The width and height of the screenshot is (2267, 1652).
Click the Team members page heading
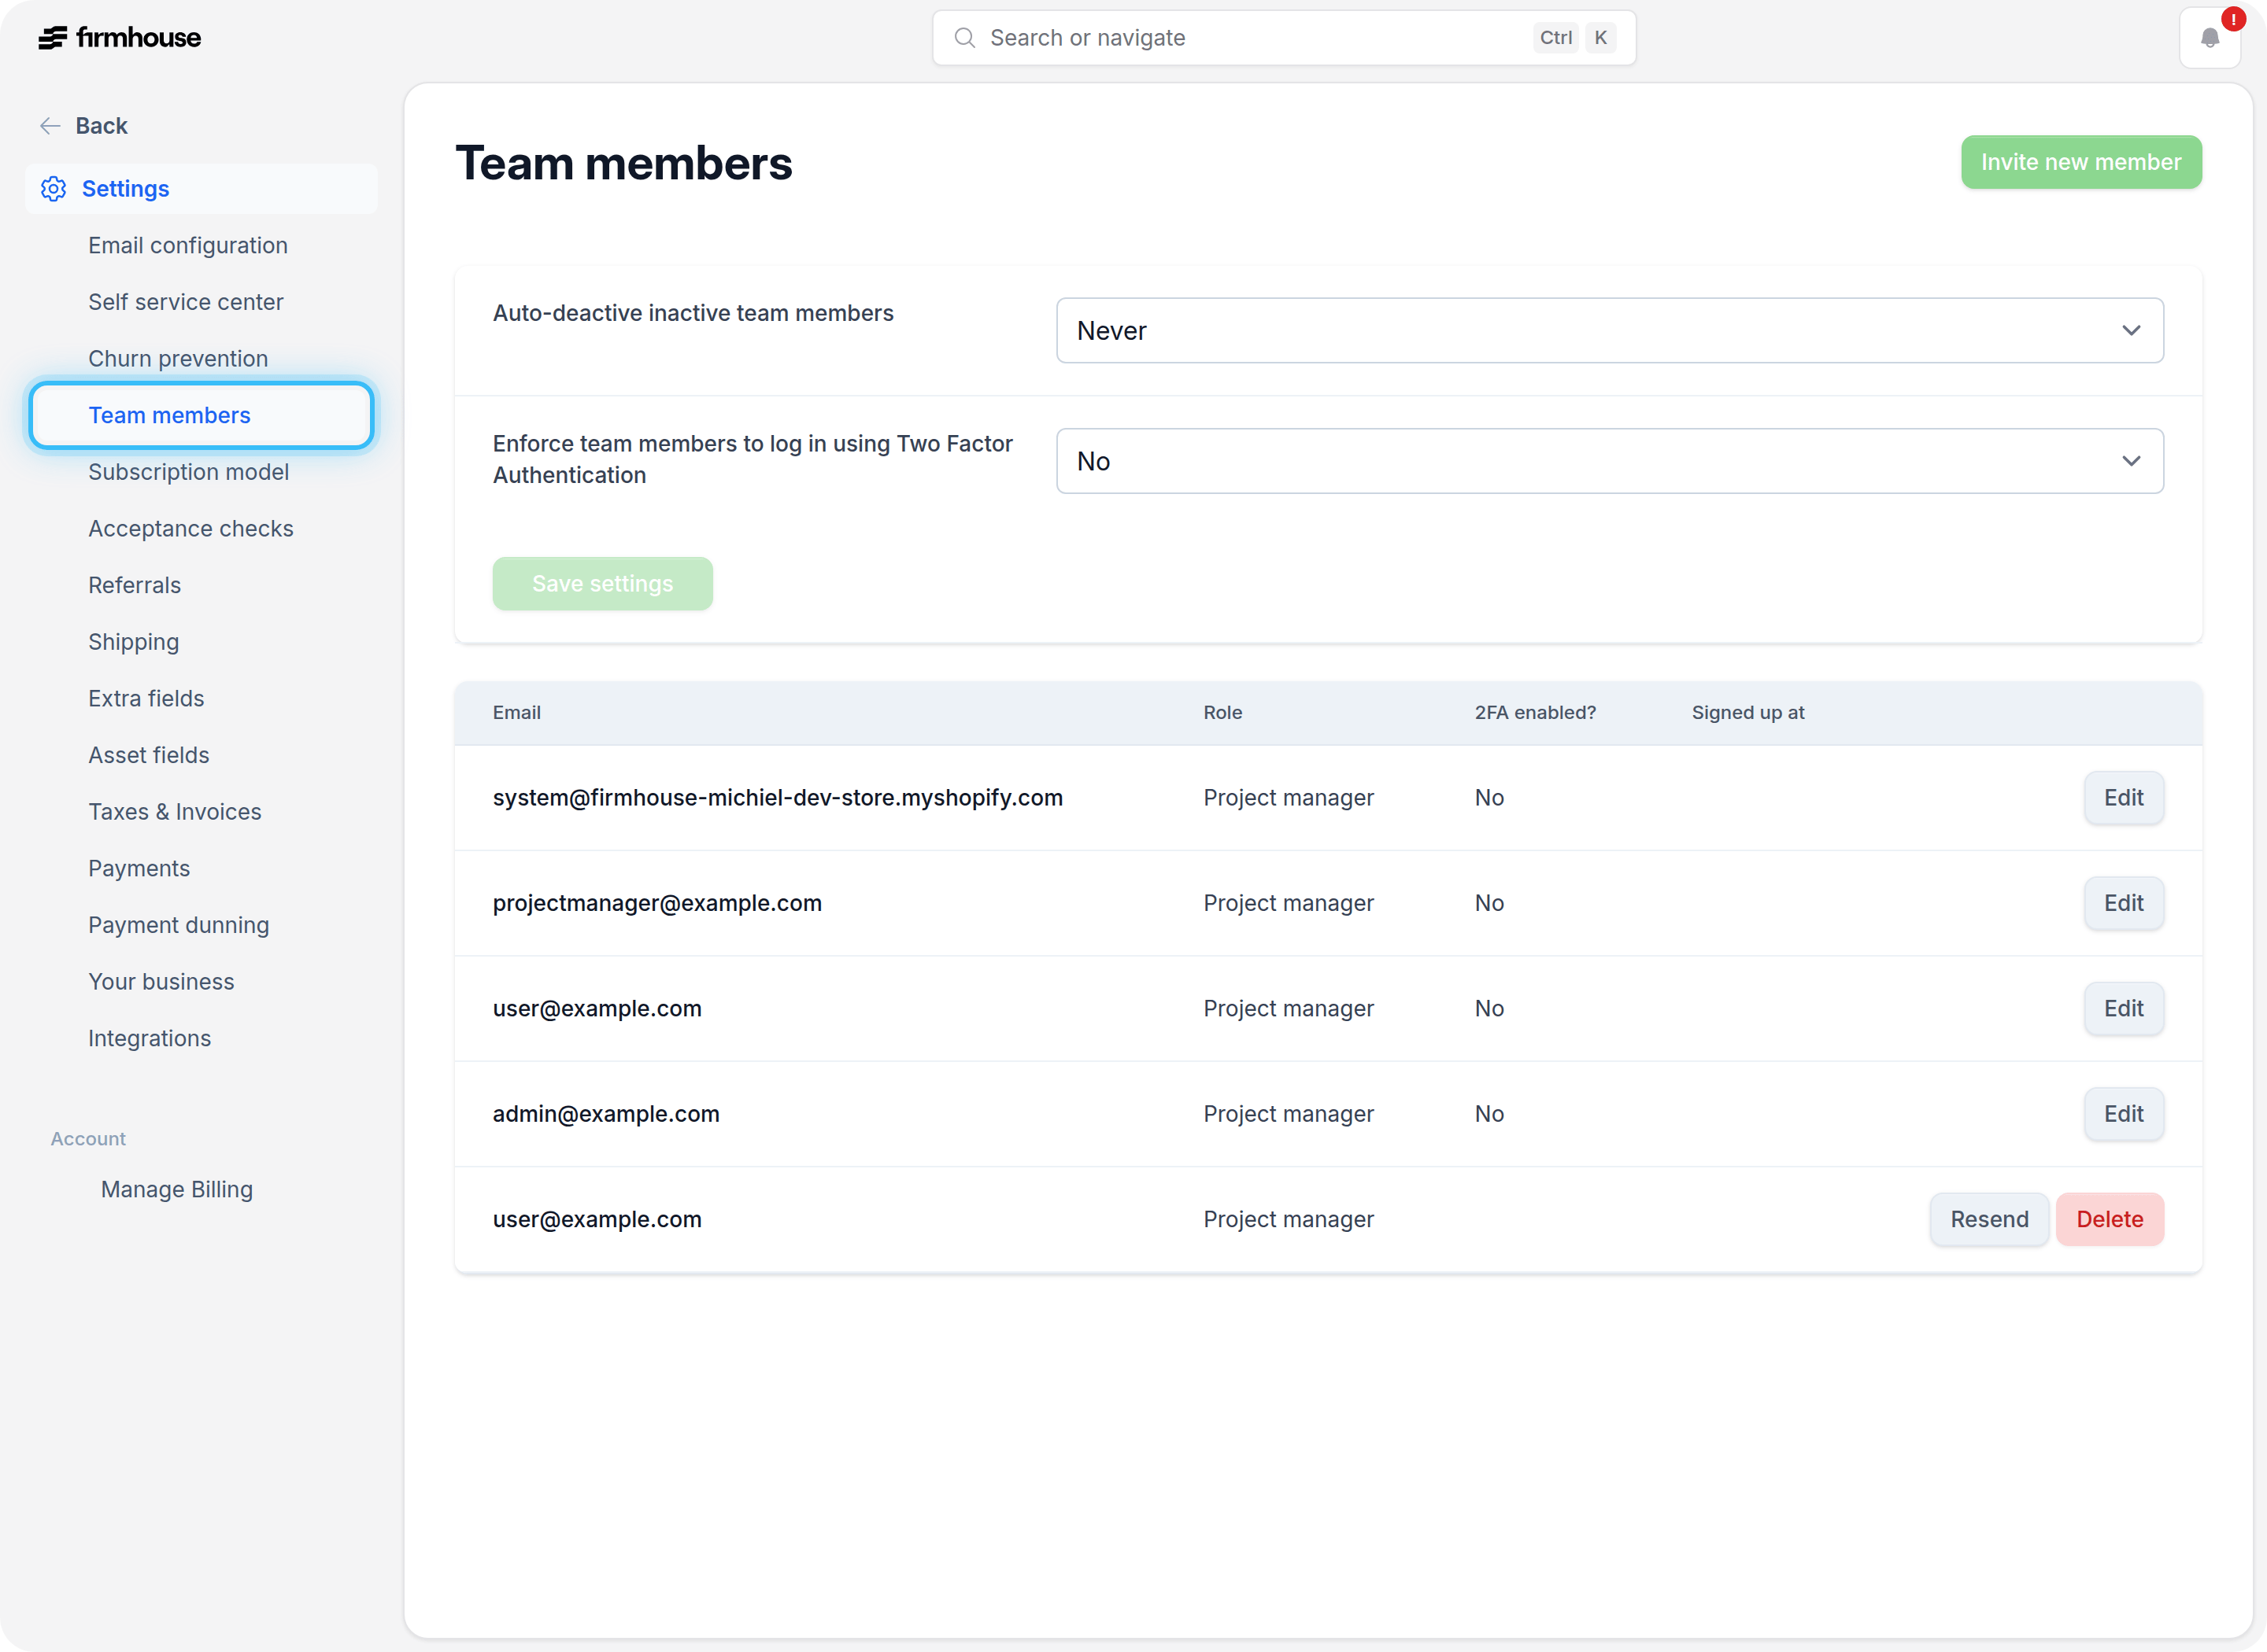click(x=623, y=163)
